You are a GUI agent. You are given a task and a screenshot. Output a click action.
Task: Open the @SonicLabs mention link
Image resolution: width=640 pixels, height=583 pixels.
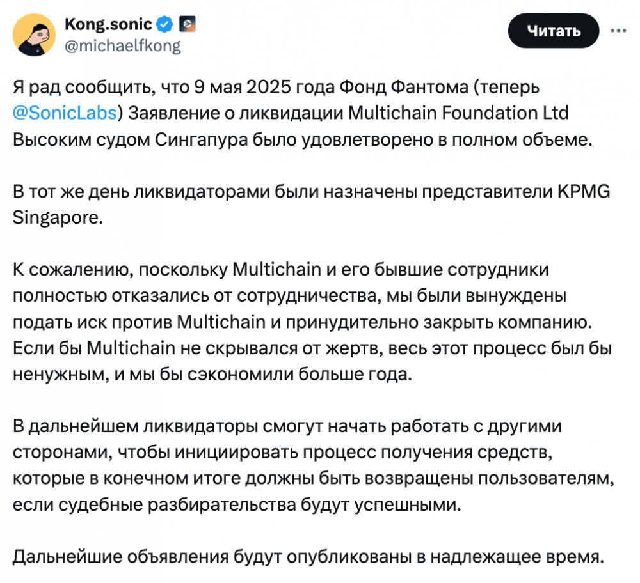65,113
